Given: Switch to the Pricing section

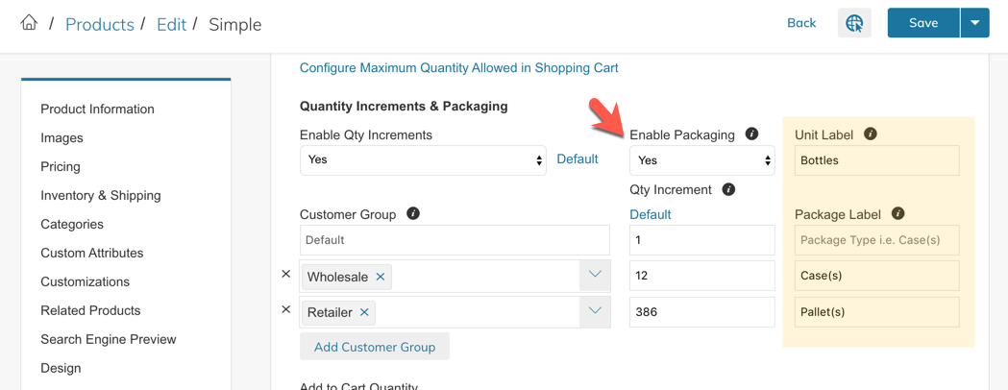Looking at the screenshot, I should coord(61,166).
